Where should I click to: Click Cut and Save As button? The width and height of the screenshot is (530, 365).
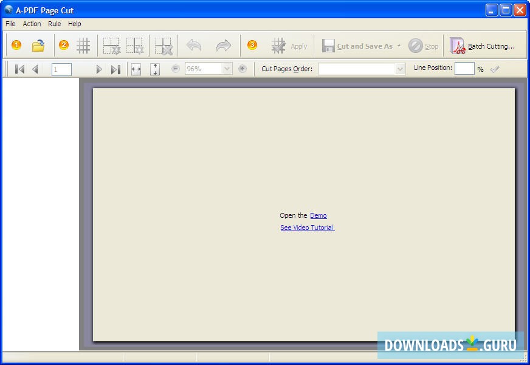click(357, 46)
